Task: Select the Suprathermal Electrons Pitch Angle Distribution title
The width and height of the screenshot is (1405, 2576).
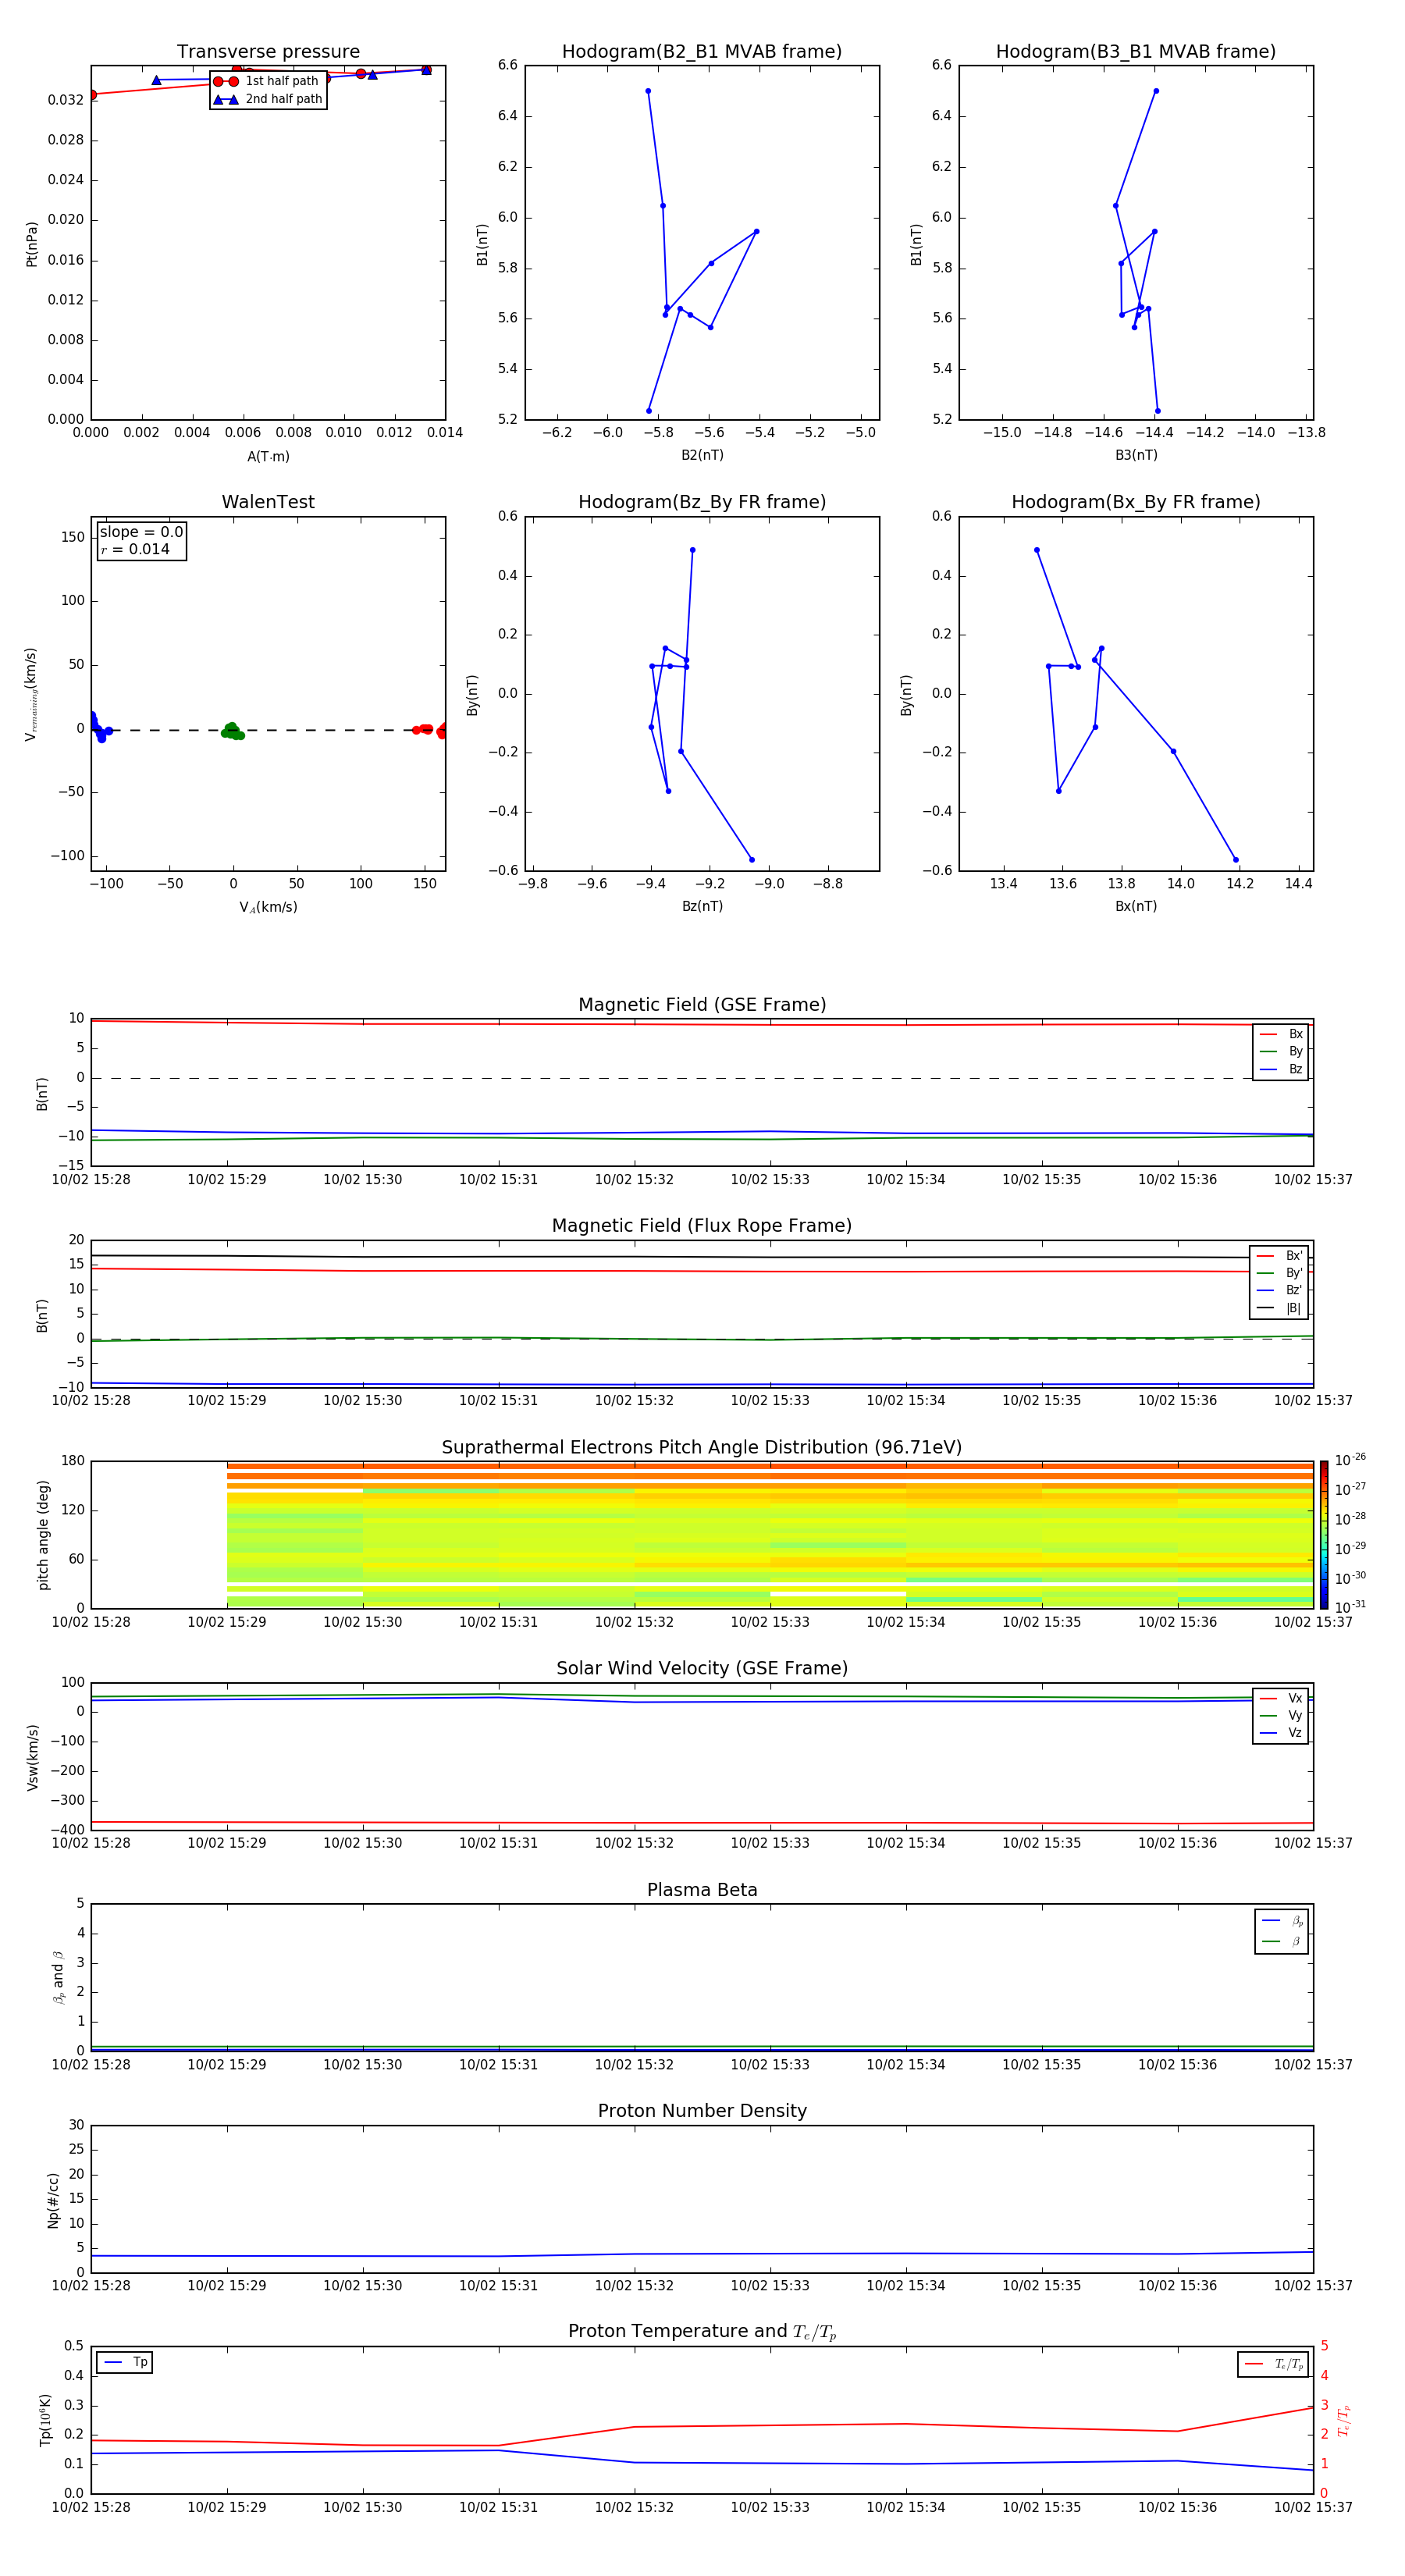Action: (702, 1448)
